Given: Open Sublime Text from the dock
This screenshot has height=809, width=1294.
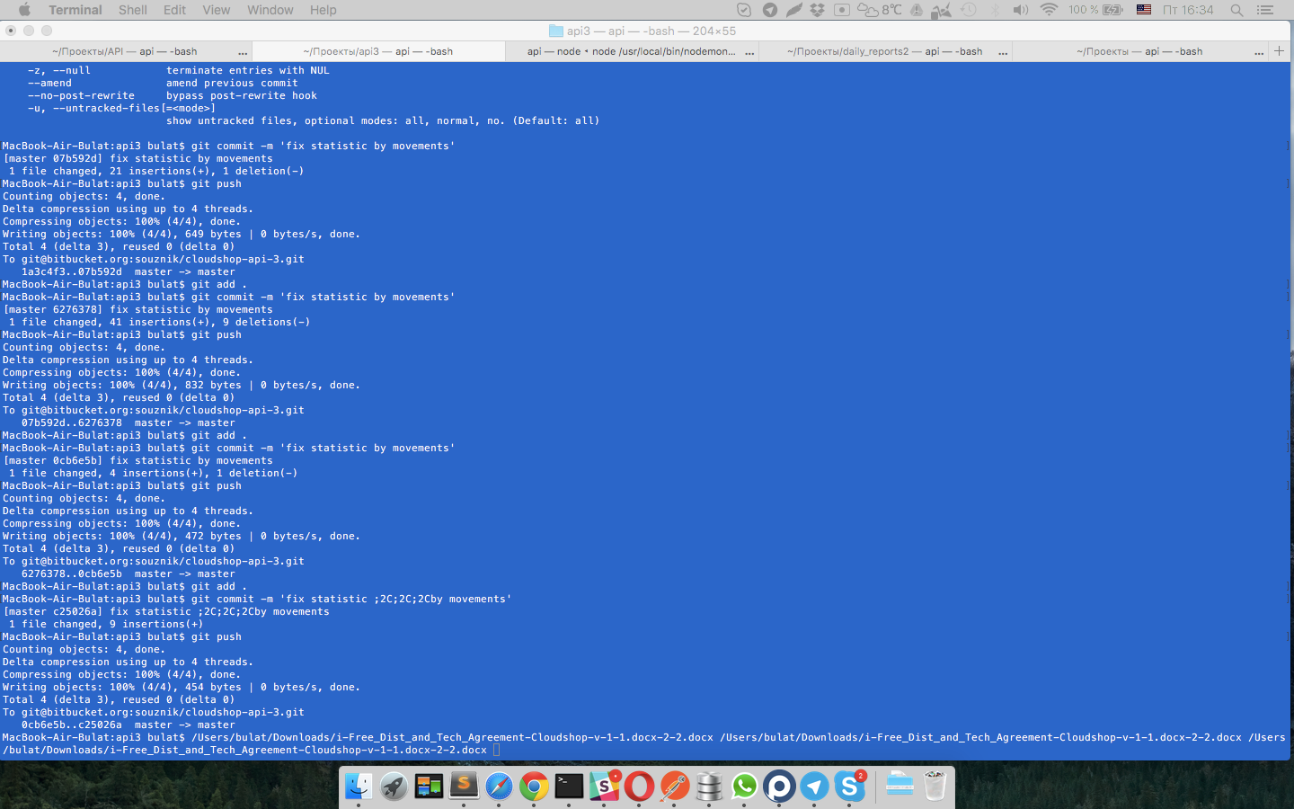Looking at the screenshot, I should pos(464,787).
